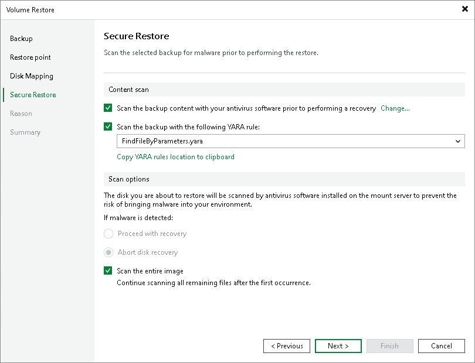Uncheck antivirus scan before recovery checkbox
Screen dimensions: 475x363
click(x=108, y=108)
